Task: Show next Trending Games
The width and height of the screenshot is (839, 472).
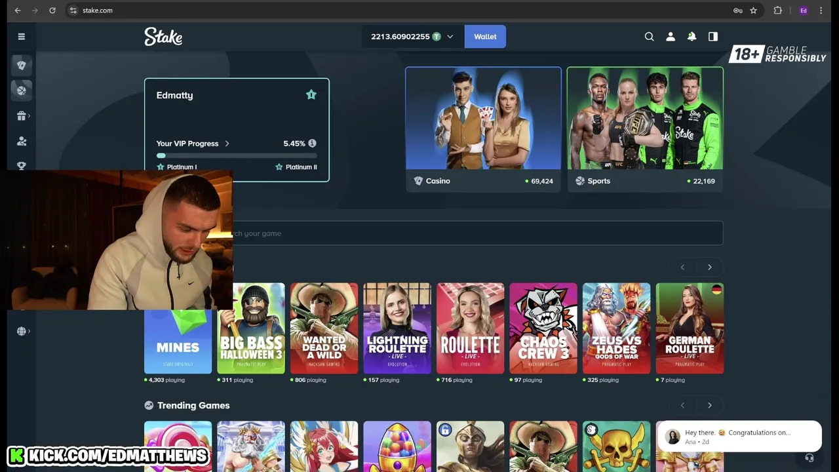Action: point(709,405)
